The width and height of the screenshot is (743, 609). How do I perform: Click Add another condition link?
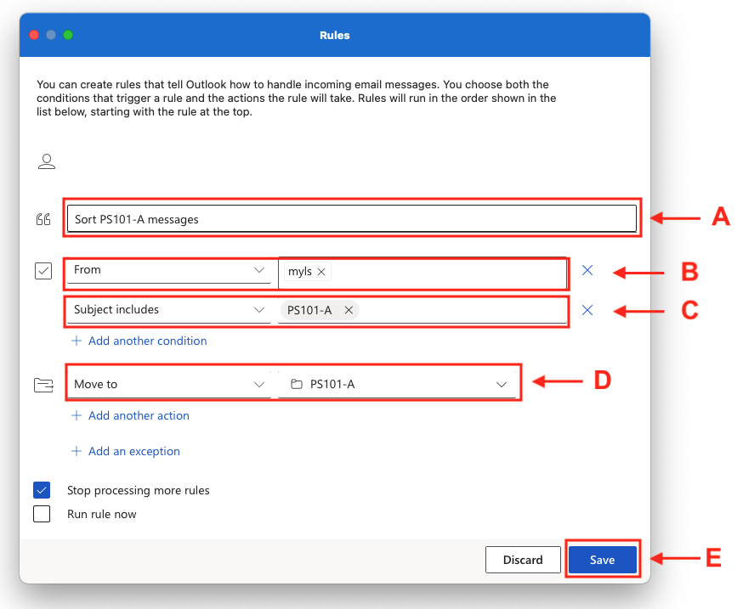147,341
